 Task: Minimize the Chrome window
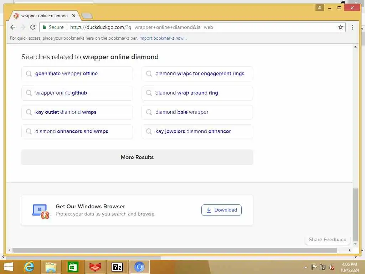tap(330, 8)
